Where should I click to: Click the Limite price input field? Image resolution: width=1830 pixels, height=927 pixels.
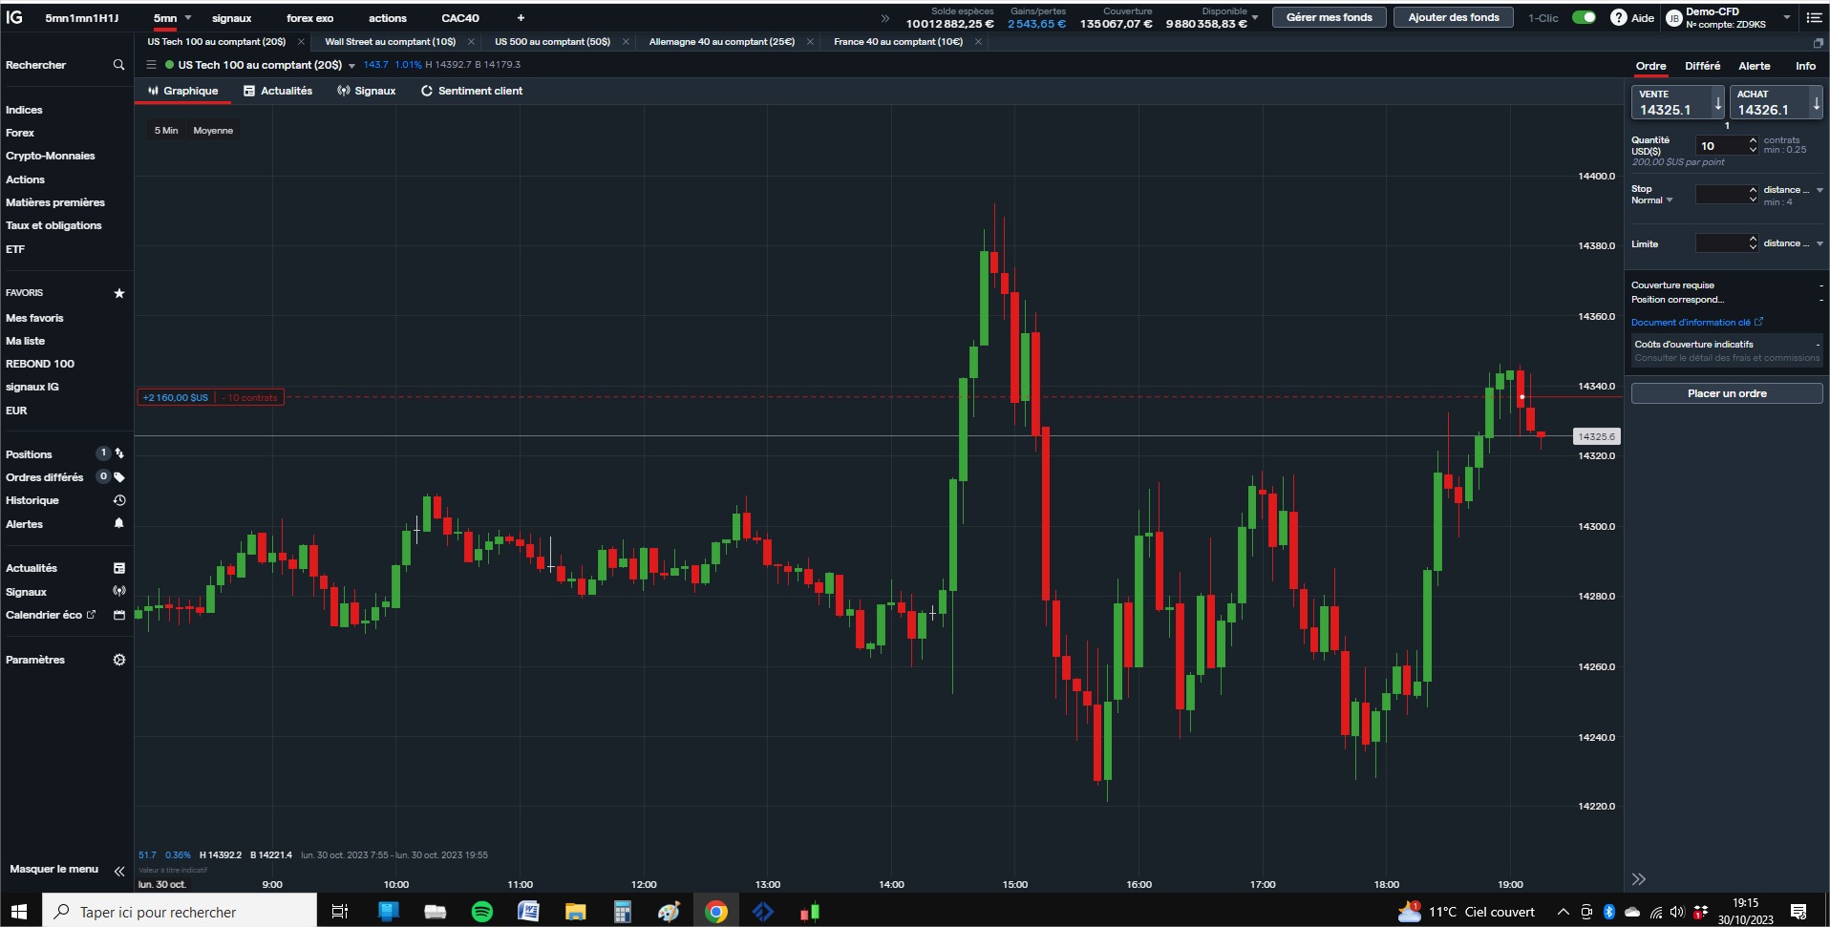(1722, 243)
